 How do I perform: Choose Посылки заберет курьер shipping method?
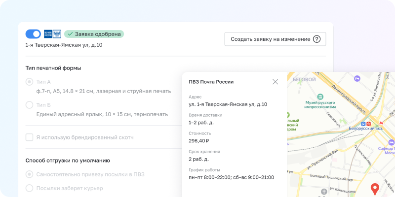(30, 188)
